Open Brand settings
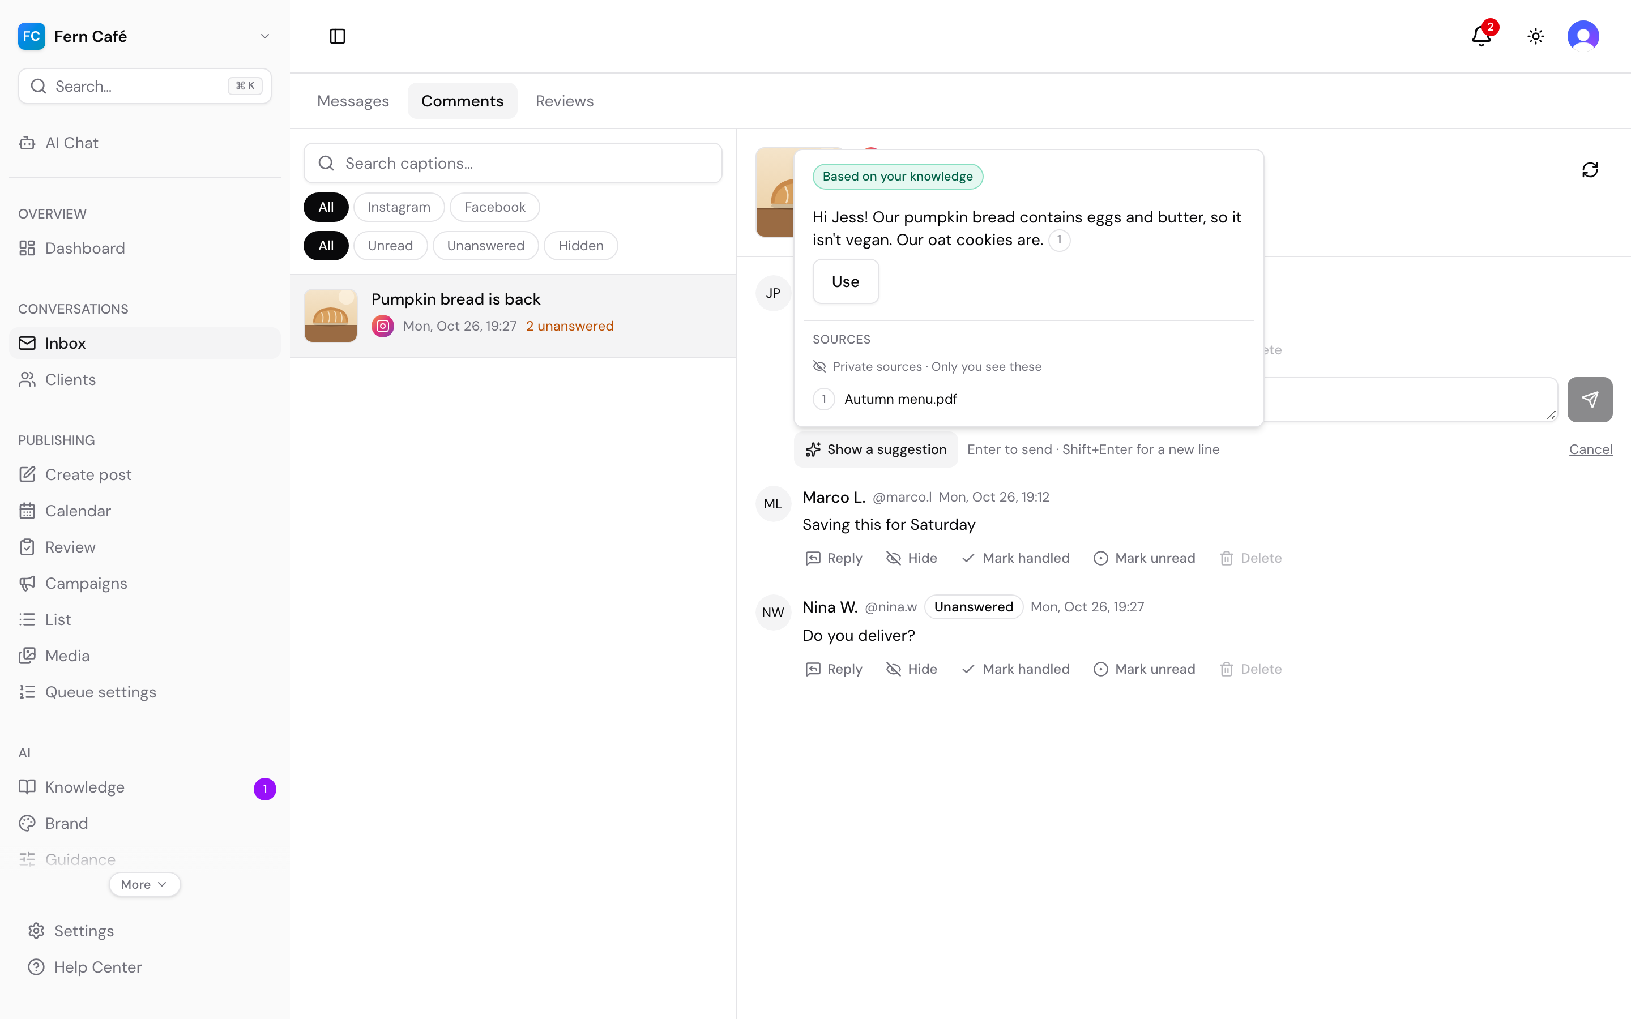 [144, 824]
